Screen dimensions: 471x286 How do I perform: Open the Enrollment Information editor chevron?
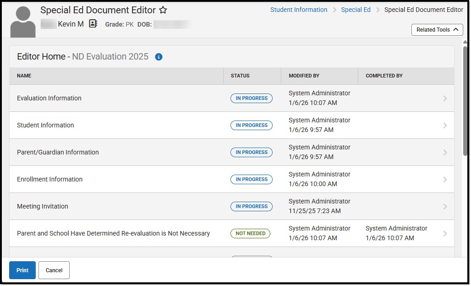[444, 179]
